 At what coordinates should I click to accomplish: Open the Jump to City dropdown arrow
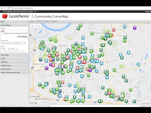pos(25,43)
